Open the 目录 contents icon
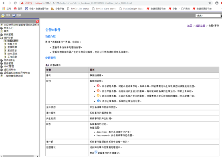222x157 pixels. [3, 16]
